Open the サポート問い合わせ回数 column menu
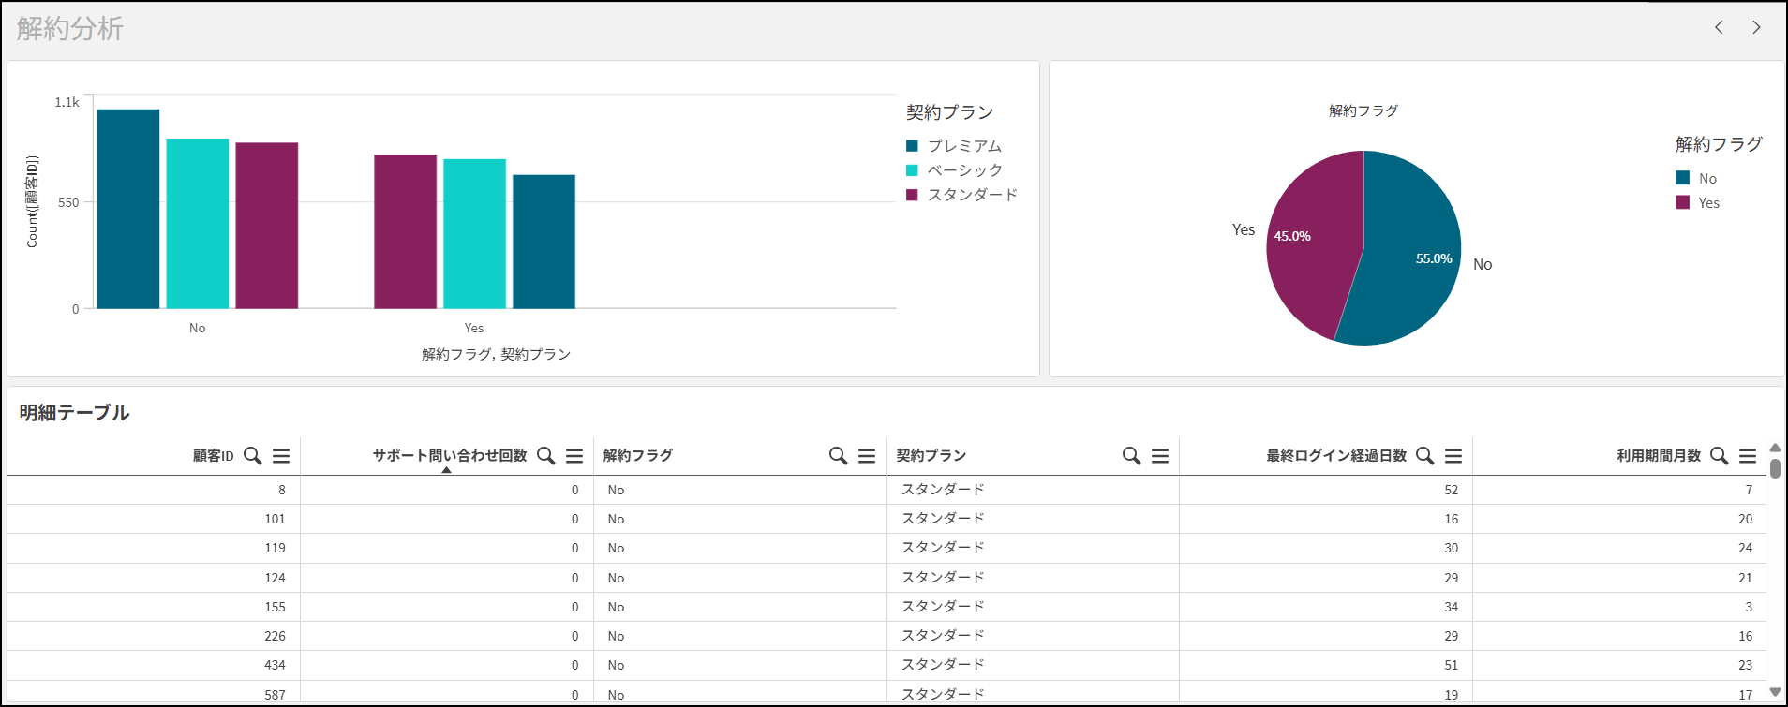This screenshot has width=1788, height=707. pyautogui.click(x=574, y=456)
